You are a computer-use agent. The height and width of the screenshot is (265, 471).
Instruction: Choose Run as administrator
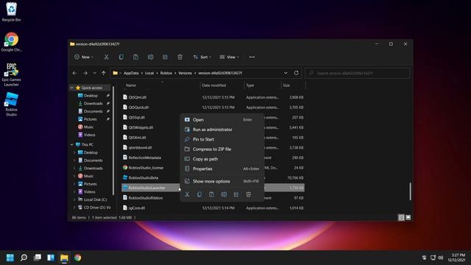coord(222,130)
